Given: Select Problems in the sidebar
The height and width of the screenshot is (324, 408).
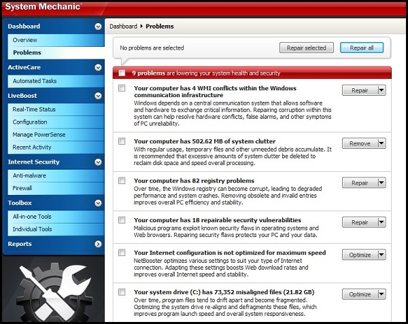Looking at the screenshot, I should coord(56,53).
